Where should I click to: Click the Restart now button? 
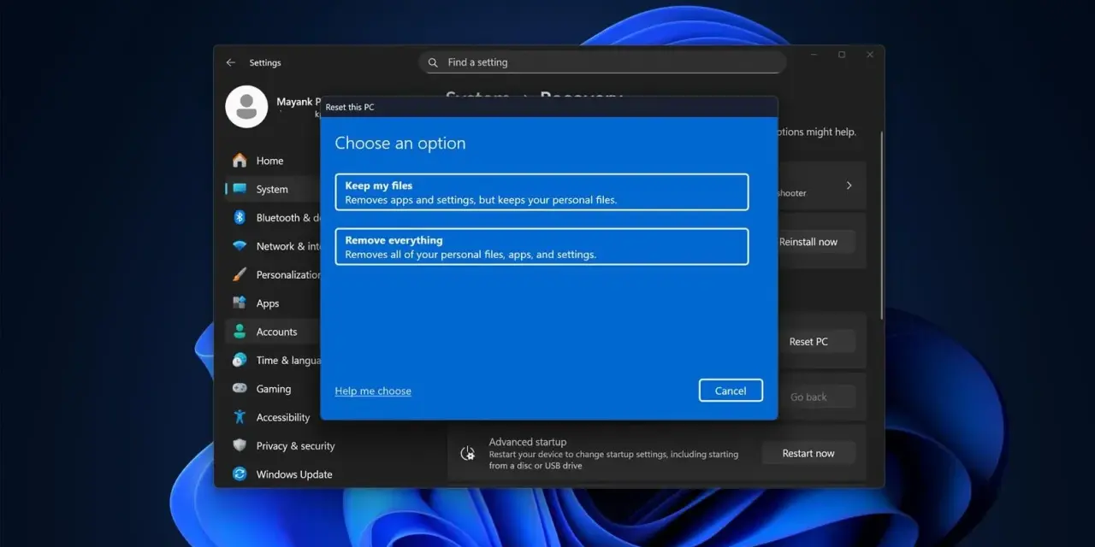click(x=808, y=453)
